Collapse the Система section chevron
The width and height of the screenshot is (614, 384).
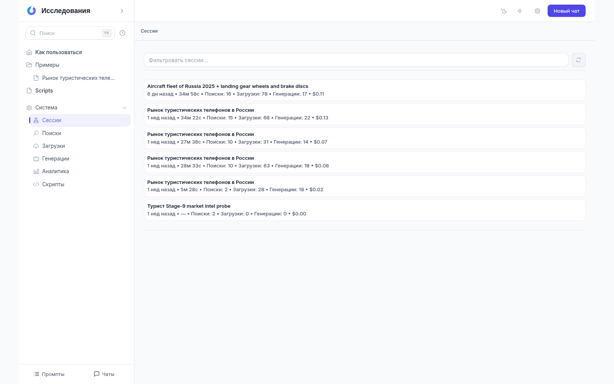coord(124,108)
